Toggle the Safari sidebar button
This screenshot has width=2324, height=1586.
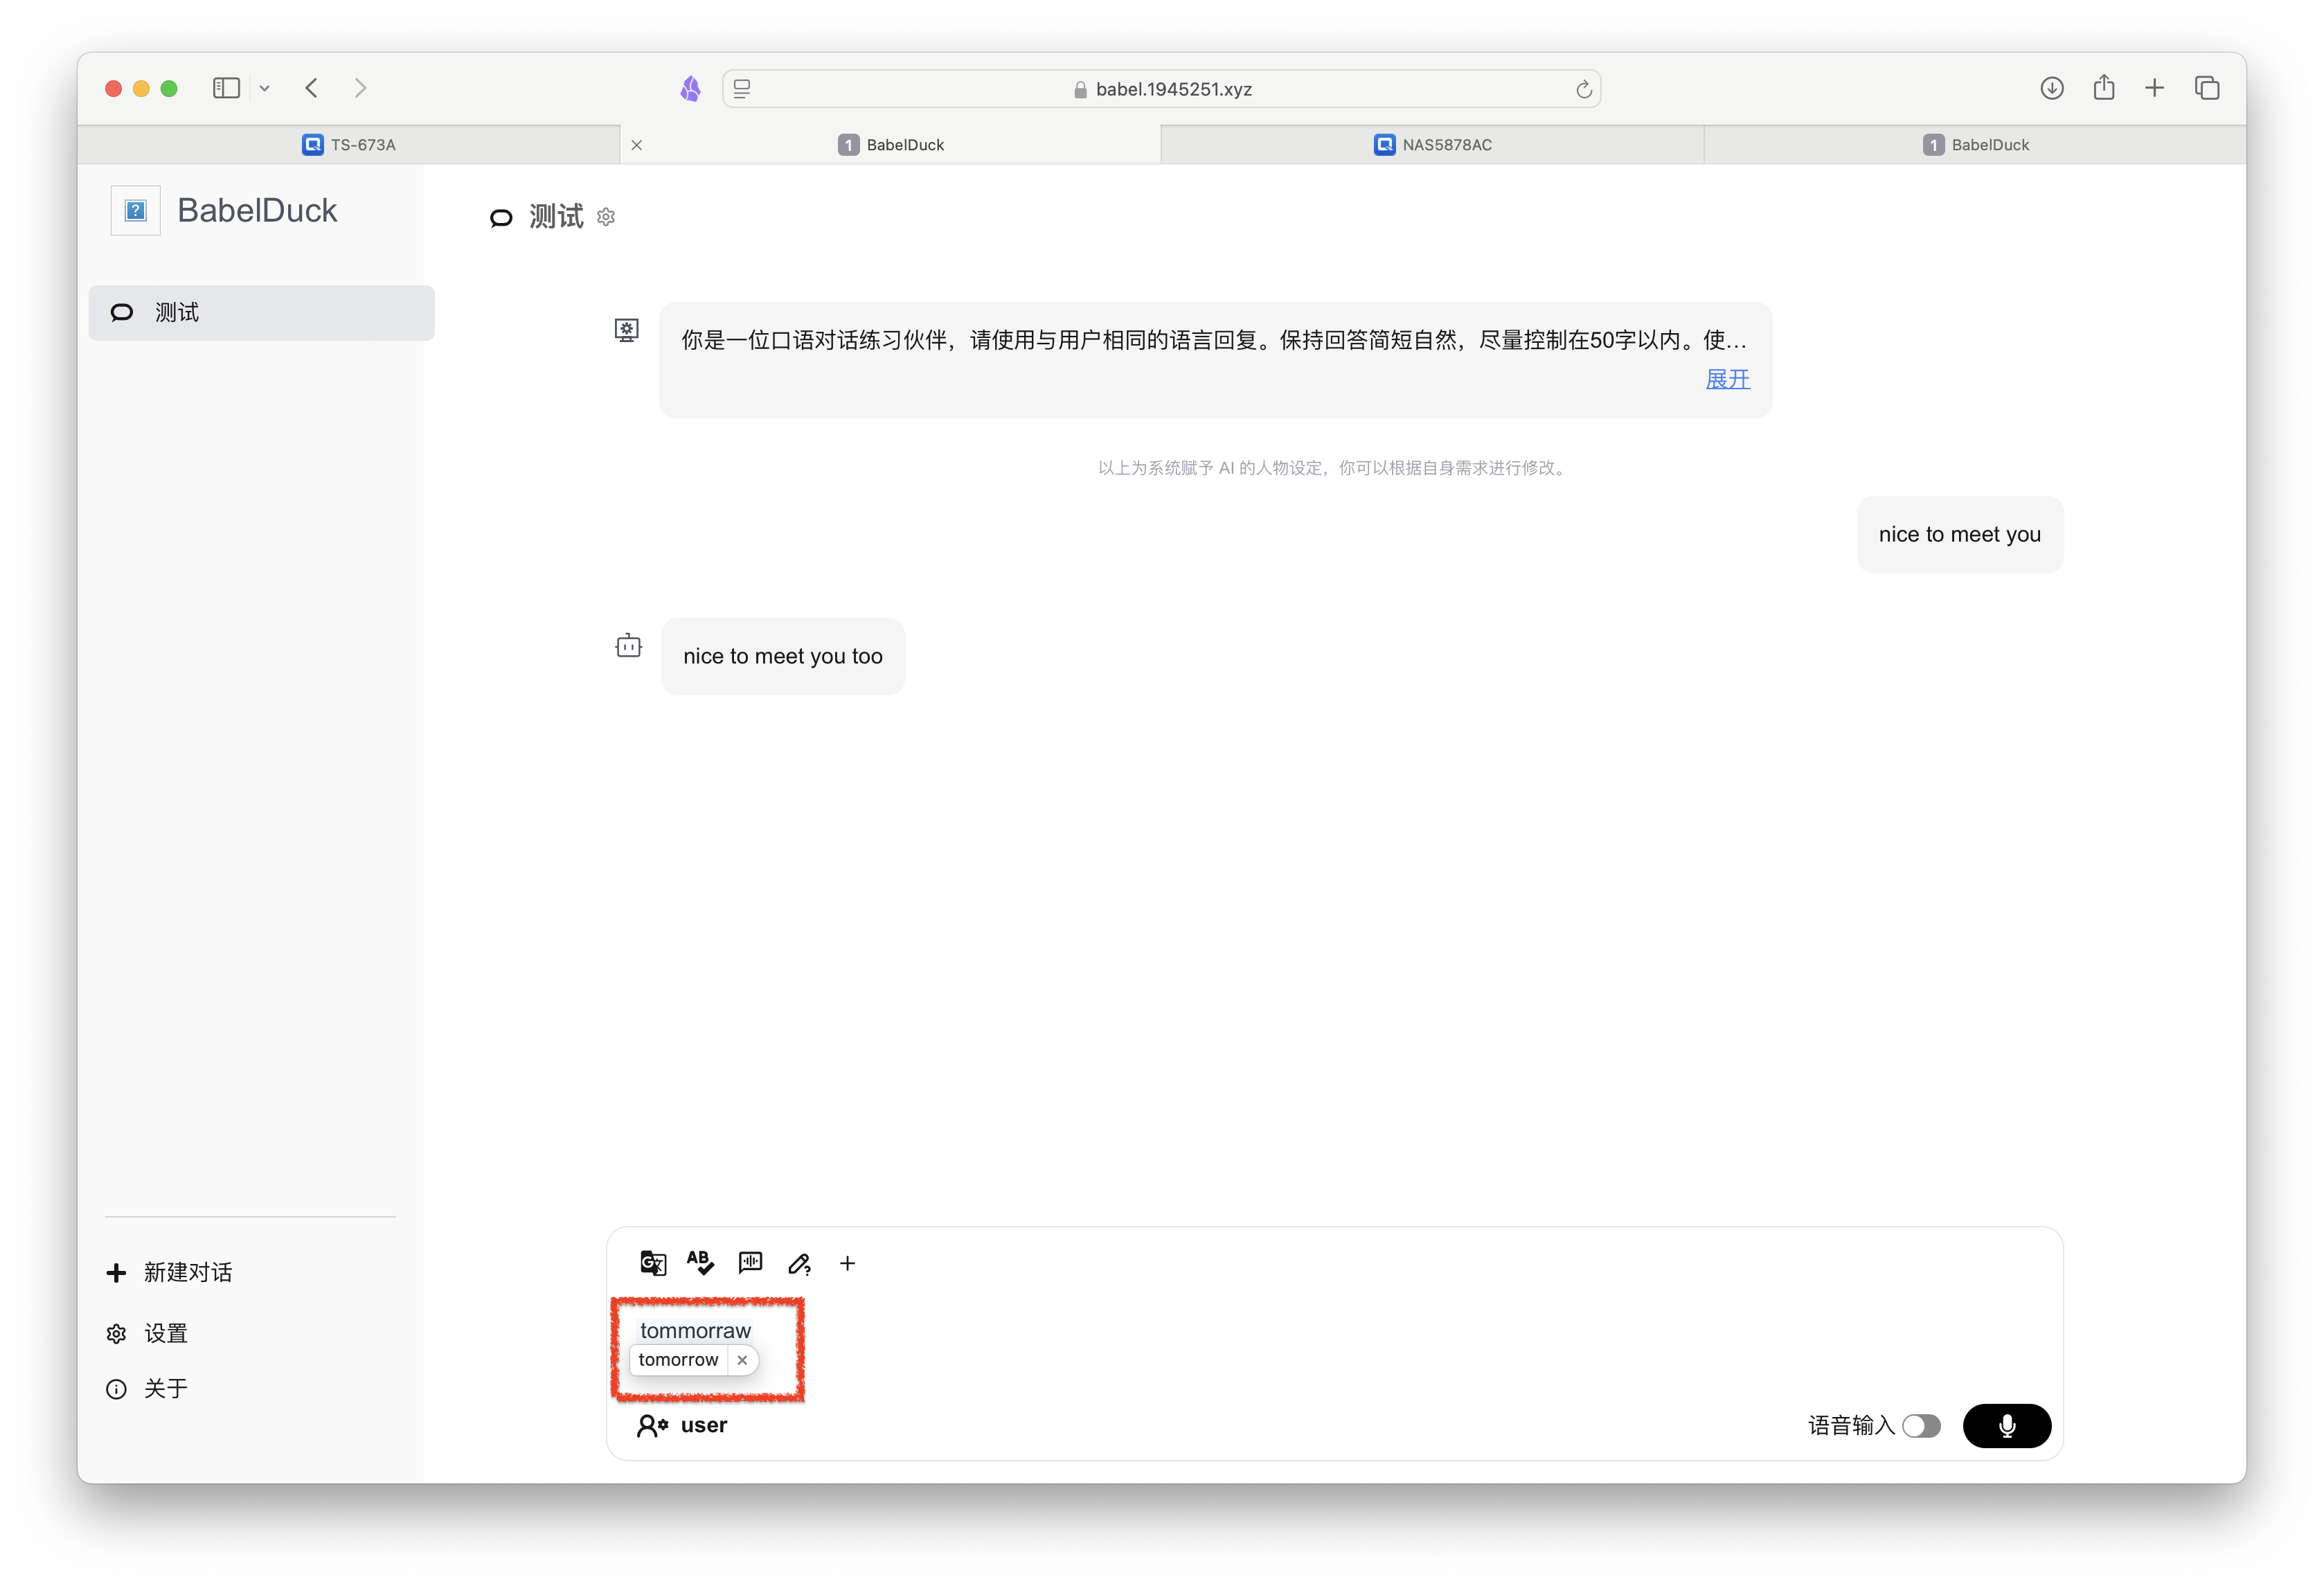(x=226, y=88)
